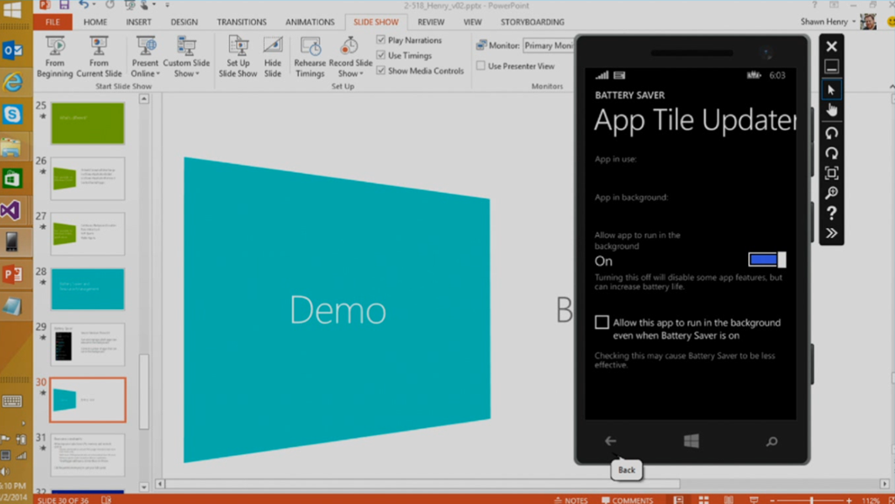Select slide 26 thumbnail
This screenshot has height=504, width=895.
point(87,178)
